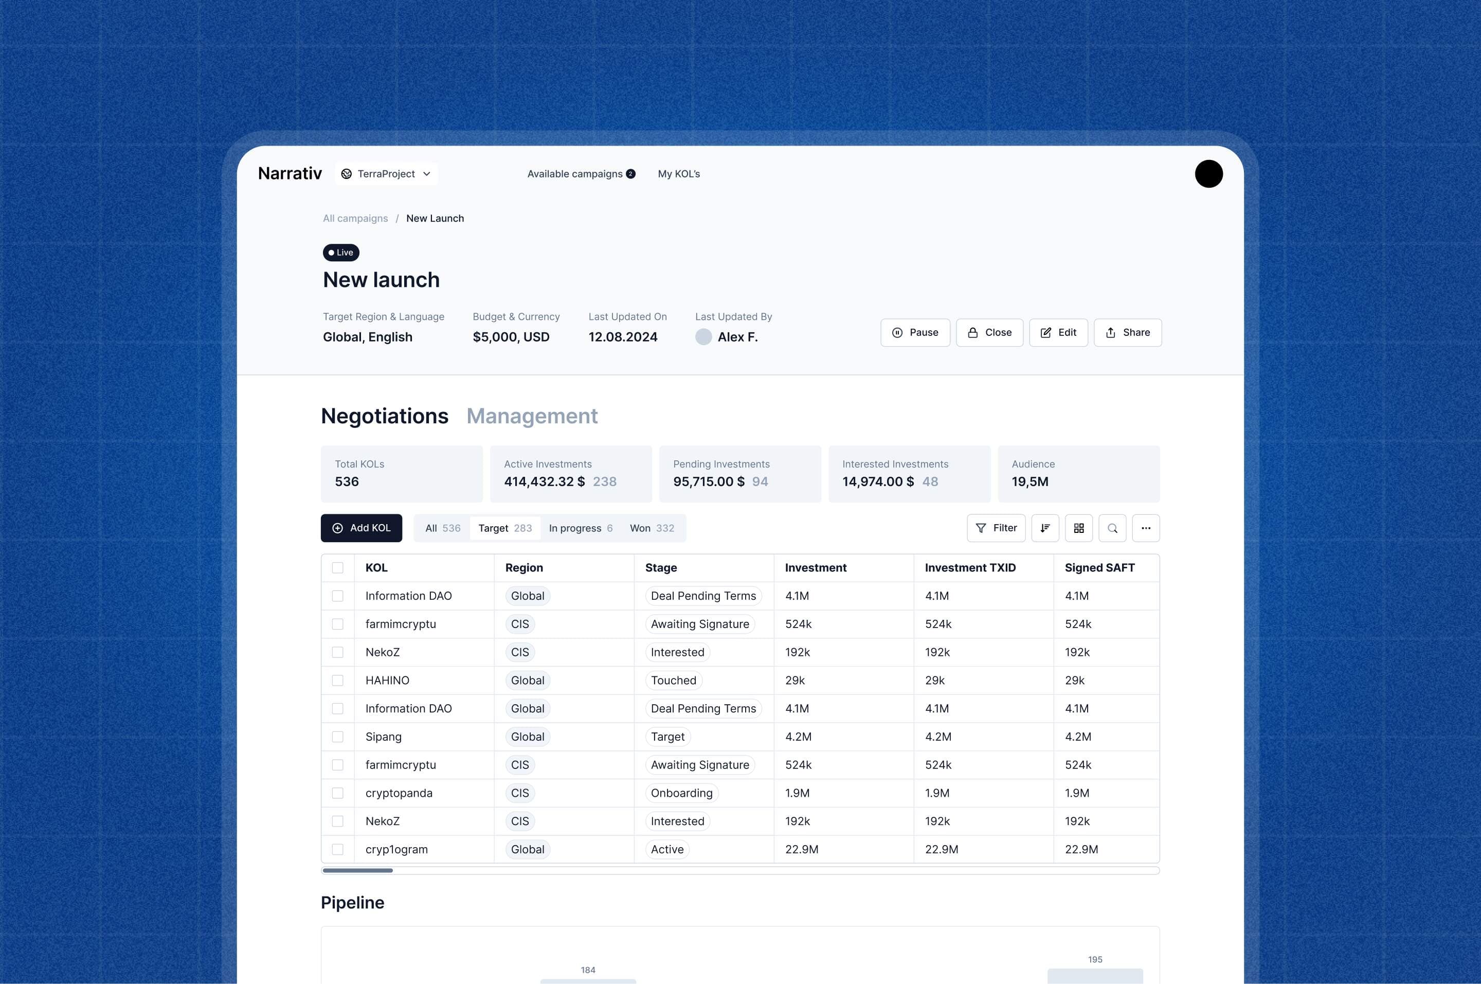Show In progress 6 filter tab
The height and width of the screenshot is (984, 1481).
pos(581,528)
